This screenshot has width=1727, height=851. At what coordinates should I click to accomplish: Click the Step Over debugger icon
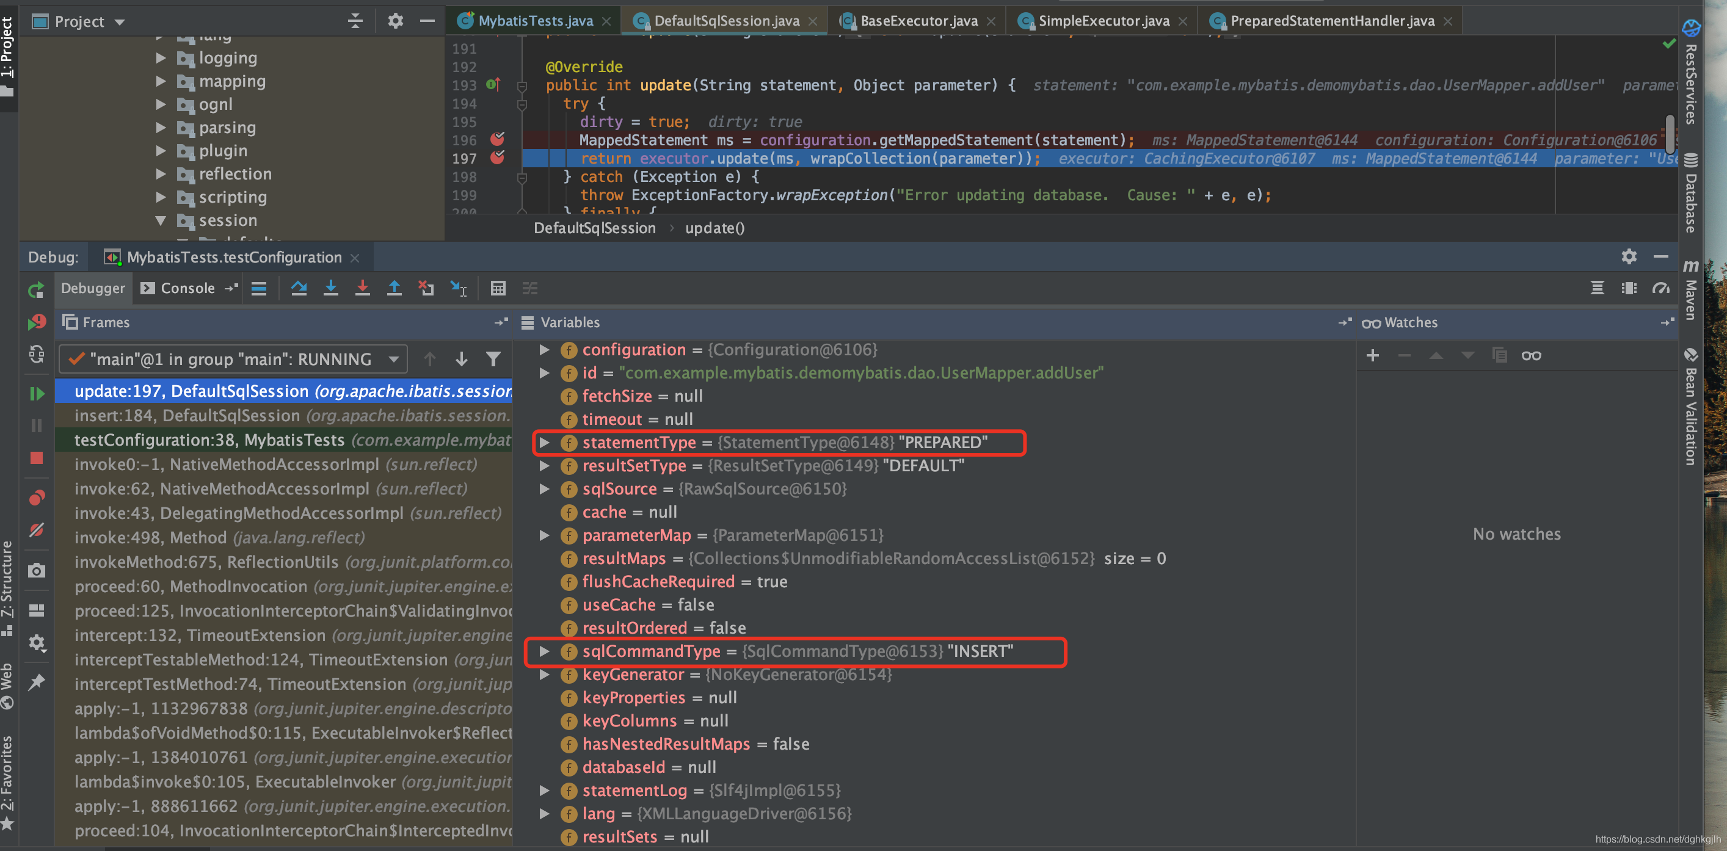(x=299, y=288)
